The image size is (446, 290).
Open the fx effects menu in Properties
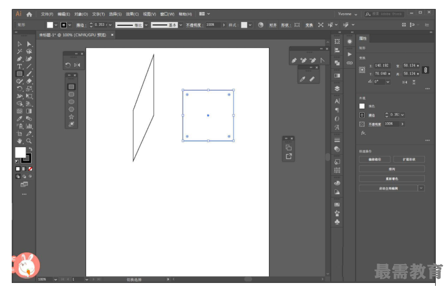[363, 133]
